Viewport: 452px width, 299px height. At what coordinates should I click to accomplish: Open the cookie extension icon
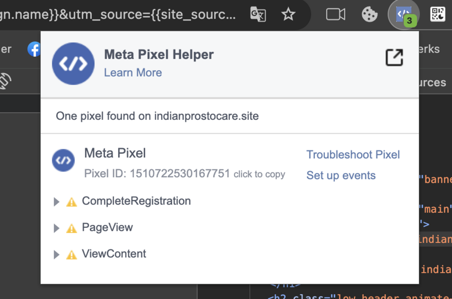(x=370, y=15)
